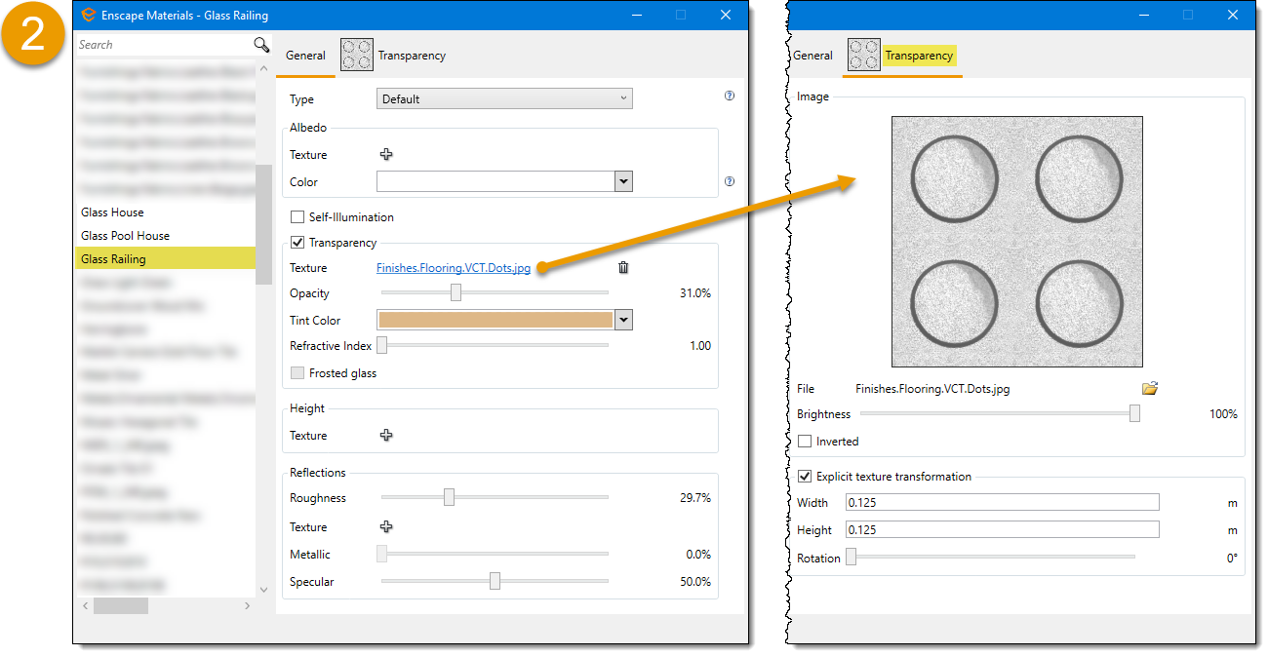Toggle the Inverted checkbox
The width and height of the screenshot is (1268, 656).
pyautogui.click(x=805, y=442)
